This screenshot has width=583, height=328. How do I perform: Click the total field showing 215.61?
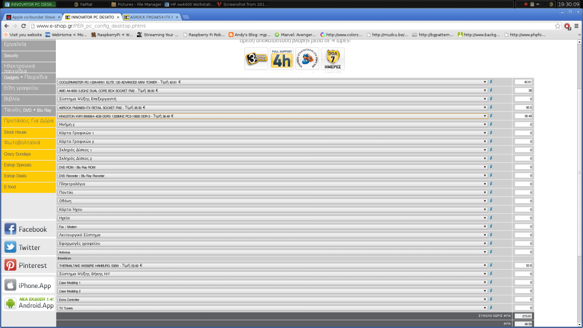click(x=524, y=316)
